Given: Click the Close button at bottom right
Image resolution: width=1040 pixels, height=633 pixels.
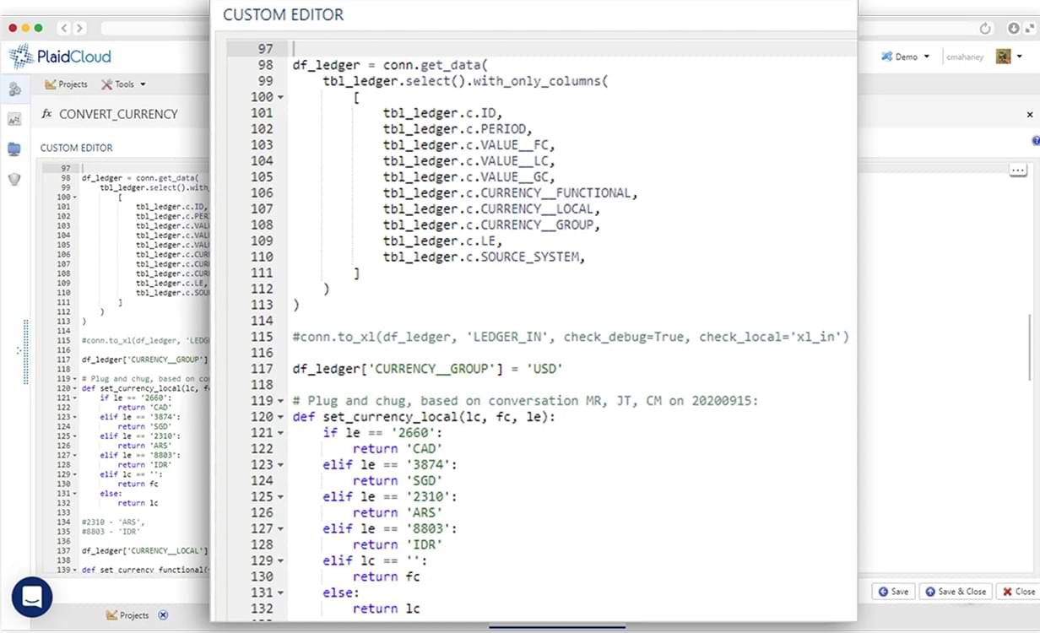Looking at the screenshot, I should [1017, 592].
